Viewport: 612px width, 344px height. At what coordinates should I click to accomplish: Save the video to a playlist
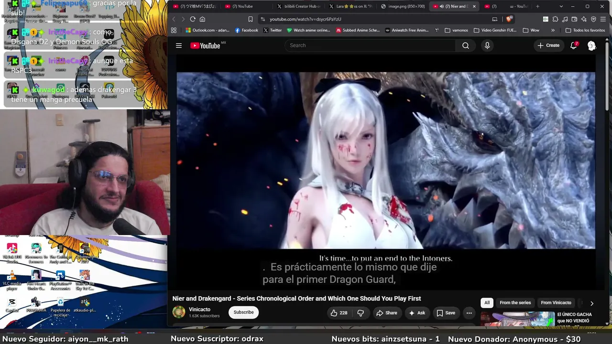pyautogui.click(x=446, y=313)
